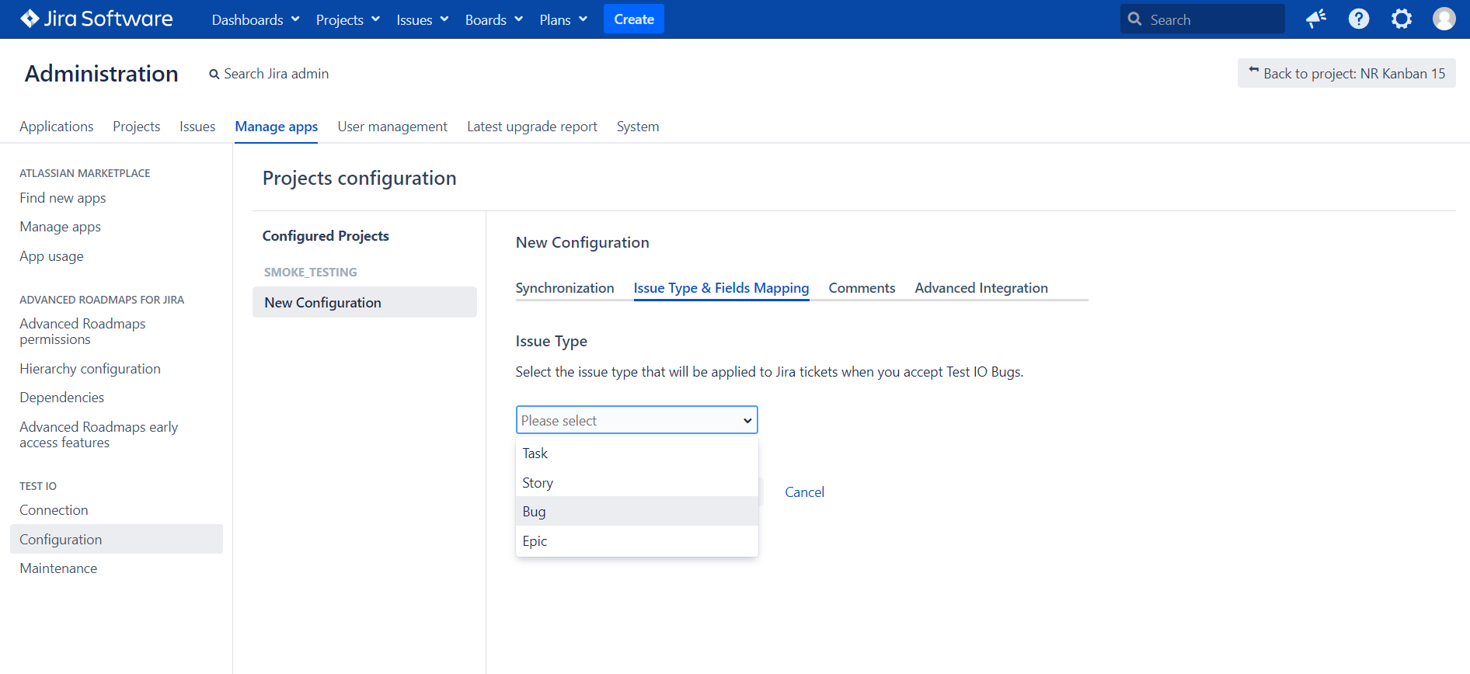Viewport: 1470px width, 674px height.
Task: Switch to the Advanced Integration tab
Action: (981, 288)
